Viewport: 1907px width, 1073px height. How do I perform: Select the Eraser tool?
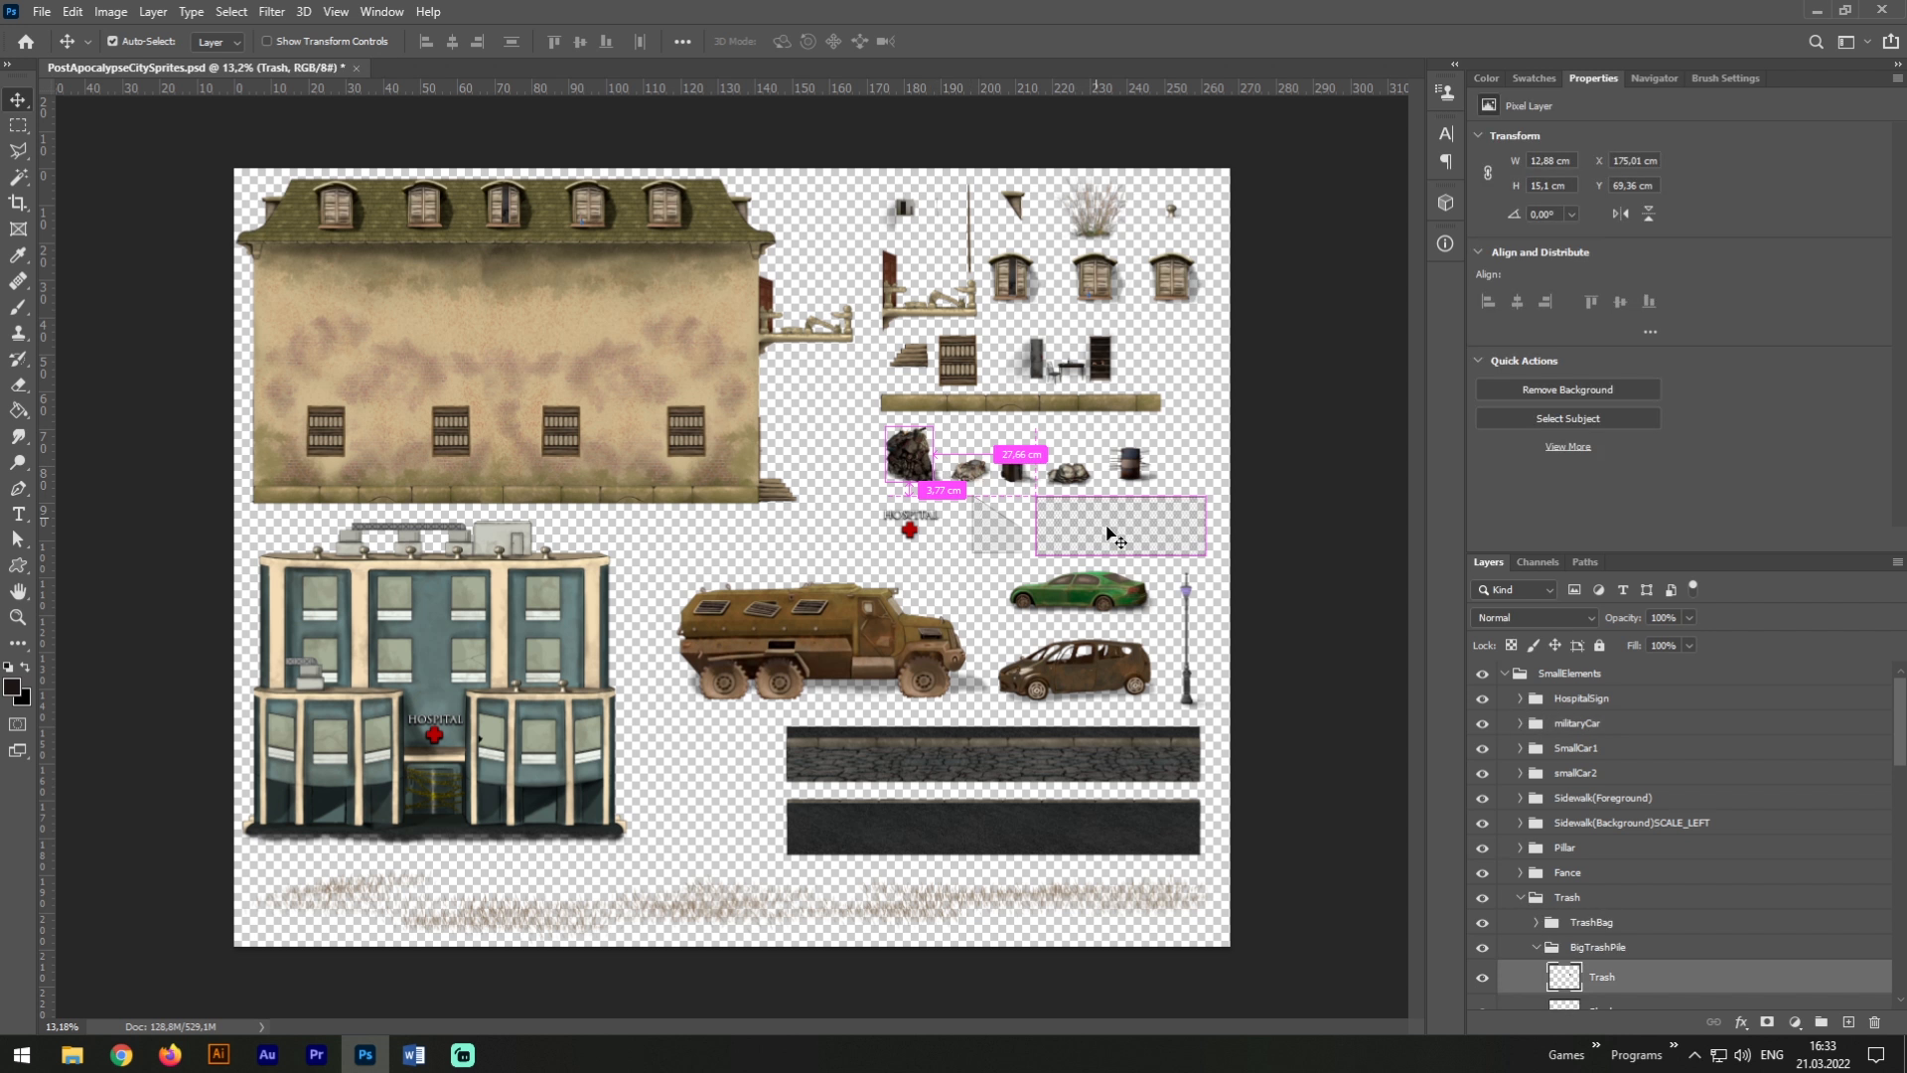(x=18, y=384)
